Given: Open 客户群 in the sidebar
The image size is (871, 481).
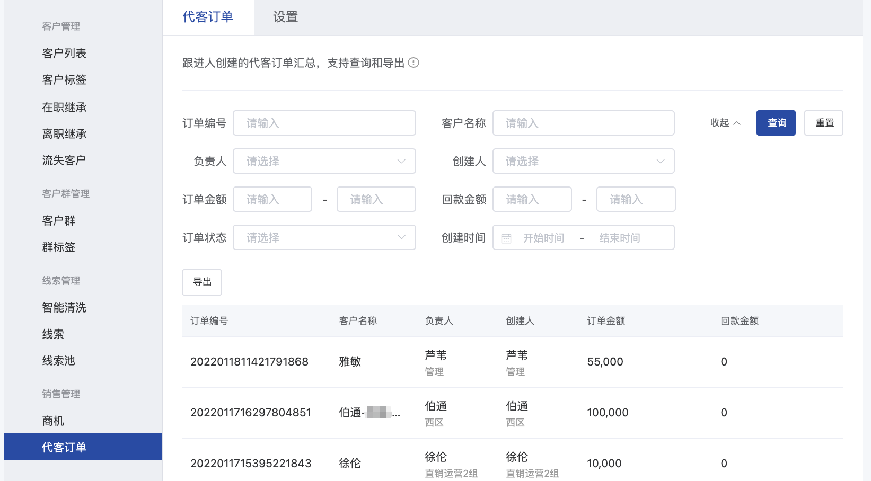Looking at the screenshot, I should (59, 220).
